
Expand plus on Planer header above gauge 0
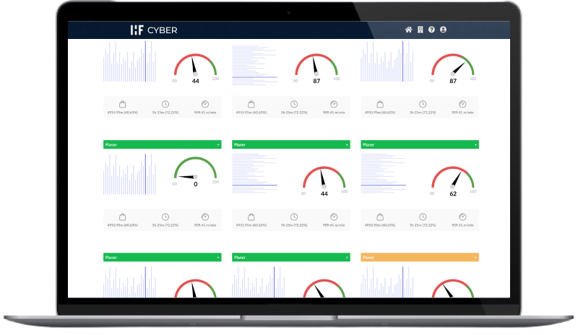click(x=218, y=145)
